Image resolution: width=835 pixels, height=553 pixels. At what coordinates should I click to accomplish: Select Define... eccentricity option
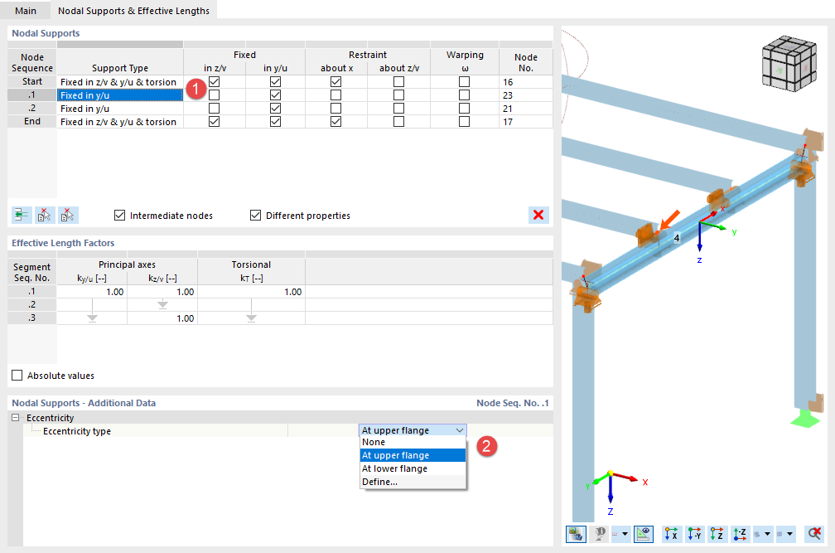[x=413, y=483]
